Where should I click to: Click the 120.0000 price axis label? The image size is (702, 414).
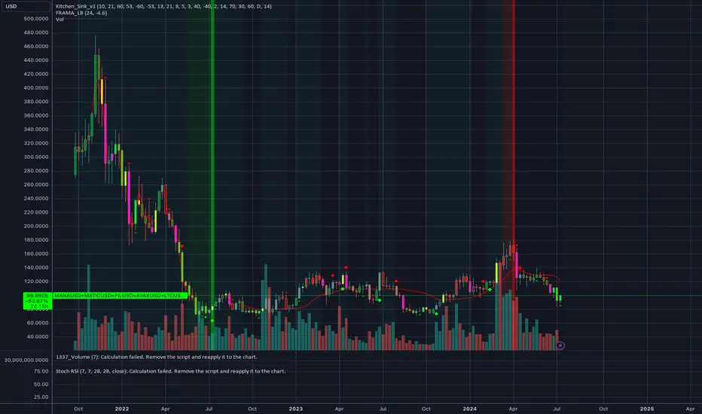tap(36, 282)
